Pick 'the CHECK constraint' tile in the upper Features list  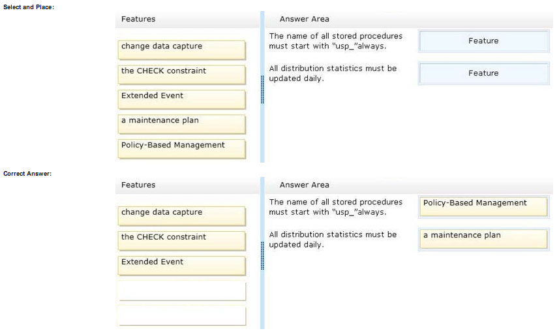tap(181, 74)
